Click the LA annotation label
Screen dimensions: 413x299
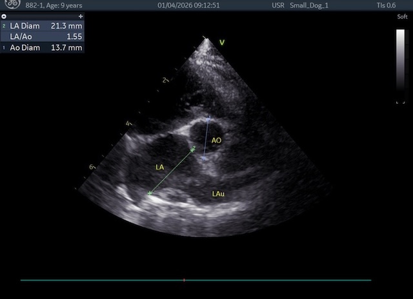tap(160, 167)
